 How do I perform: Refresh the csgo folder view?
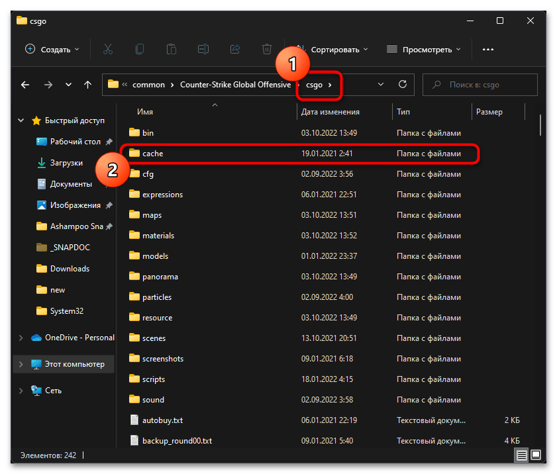(403, 85)
